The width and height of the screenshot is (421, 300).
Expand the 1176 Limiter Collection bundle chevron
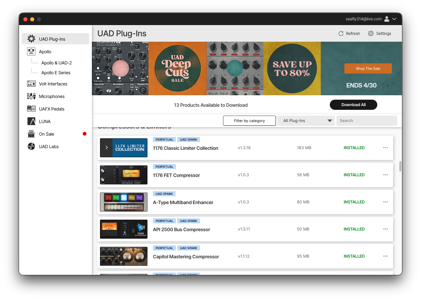pyautogui.click(x=106, y=148)
